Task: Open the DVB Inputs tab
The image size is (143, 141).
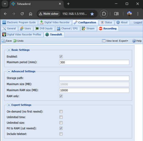Action: pos(44,29)
